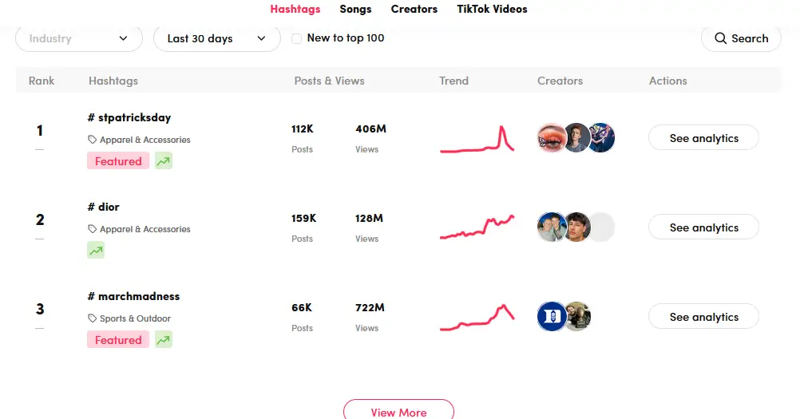
Task: Expand the Industry dropdown
Action: [79, 38]
